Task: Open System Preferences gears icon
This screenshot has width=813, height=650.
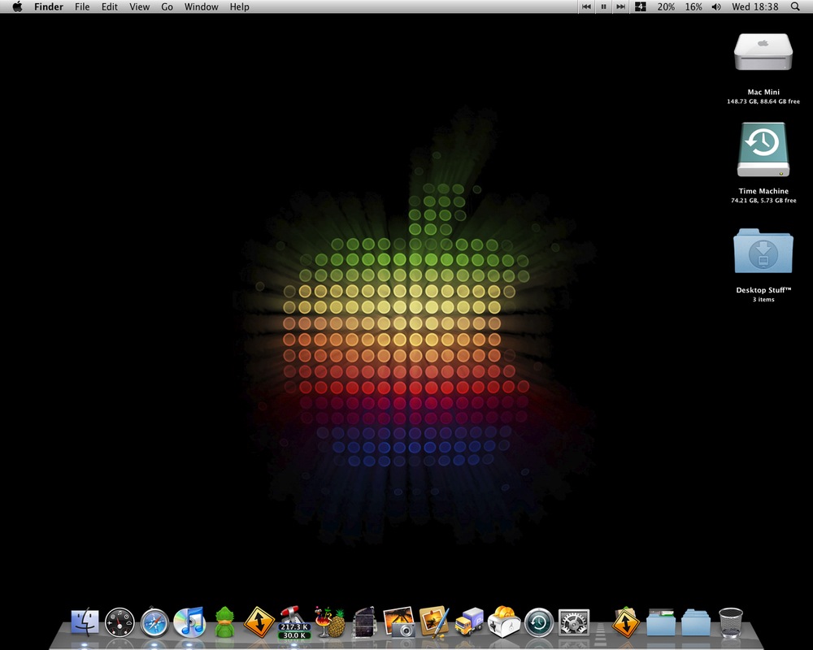Action: click(574, 622)
